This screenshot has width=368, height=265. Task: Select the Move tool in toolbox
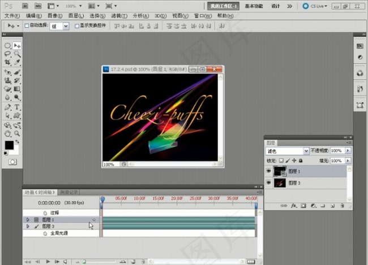tap(17, 45)
